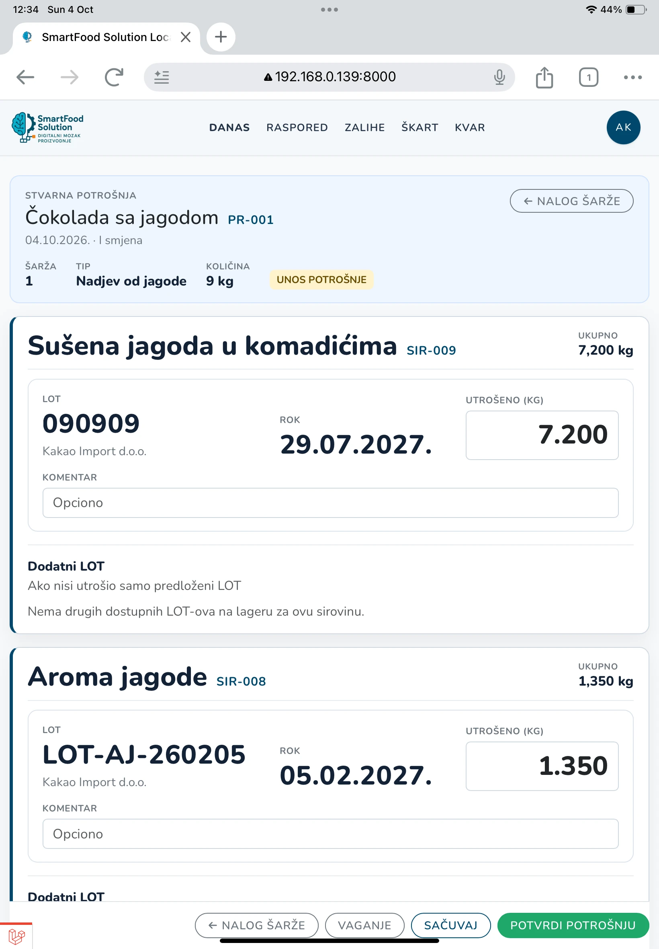The height and width of the screenshot is (949, 659).
Task: Open the ZALIHE section
Action: coord(364,127)
